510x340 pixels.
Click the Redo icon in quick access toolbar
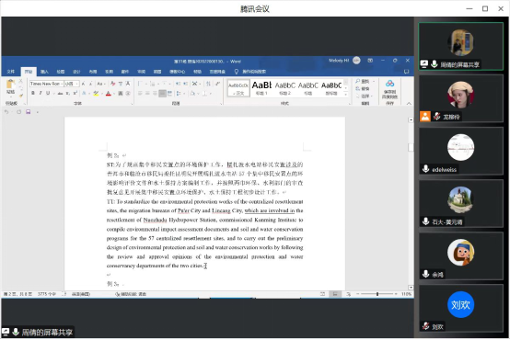point(18,112)
